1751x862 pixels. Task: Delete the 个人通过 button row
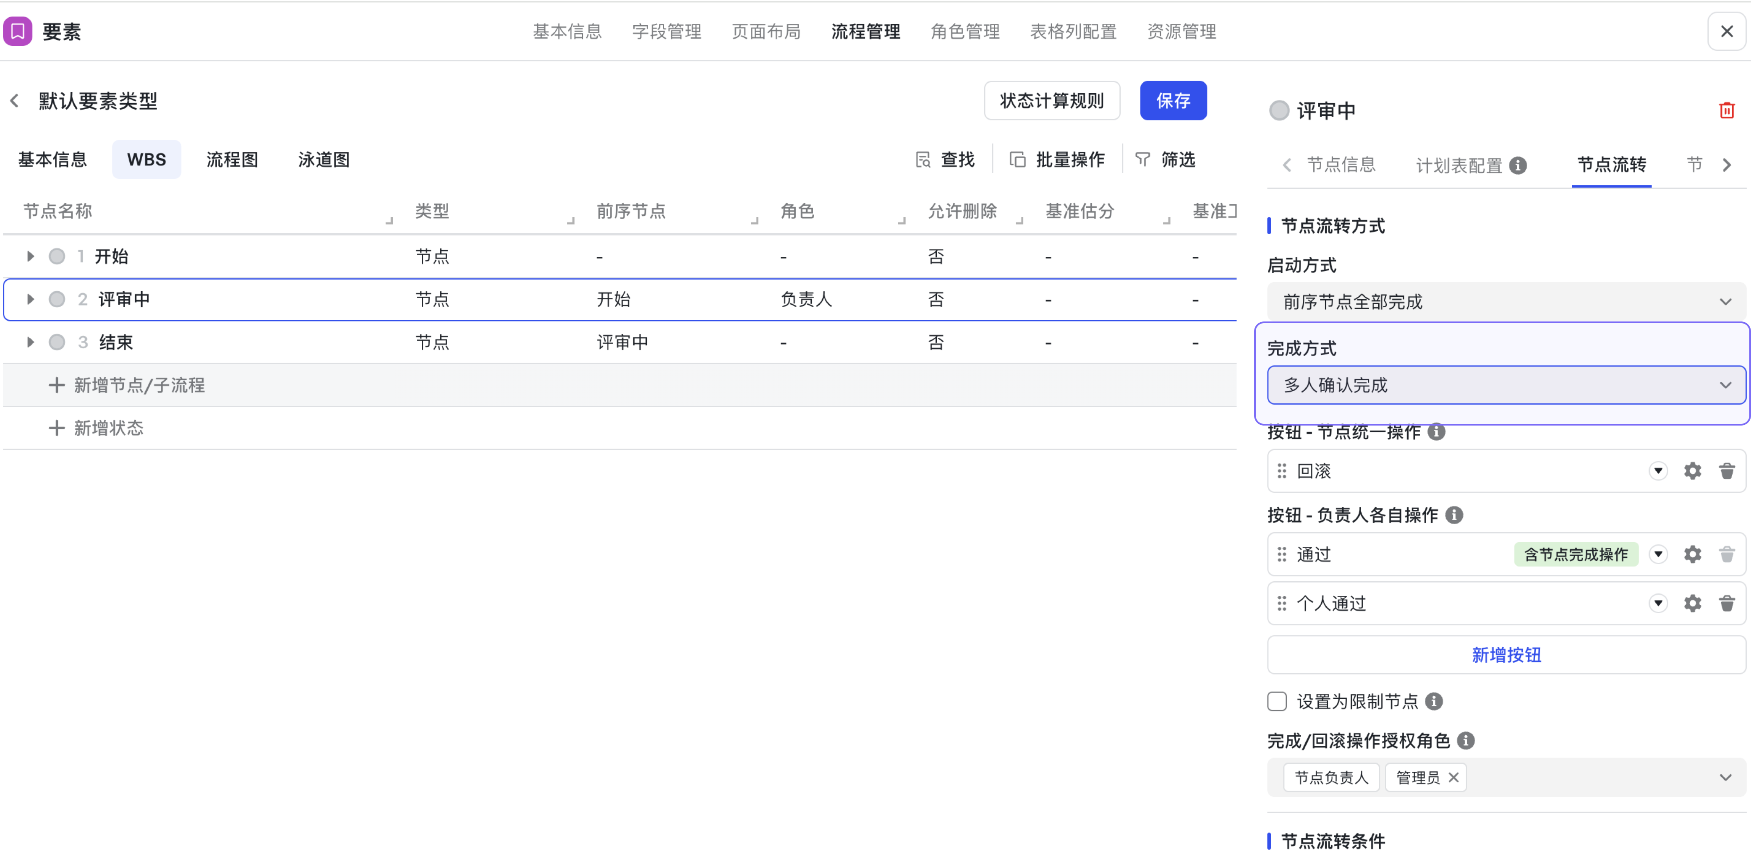point(1727,603)
